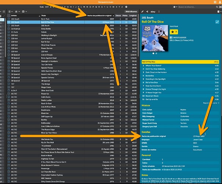Open the list view mode dropdown

click(11, 12)
